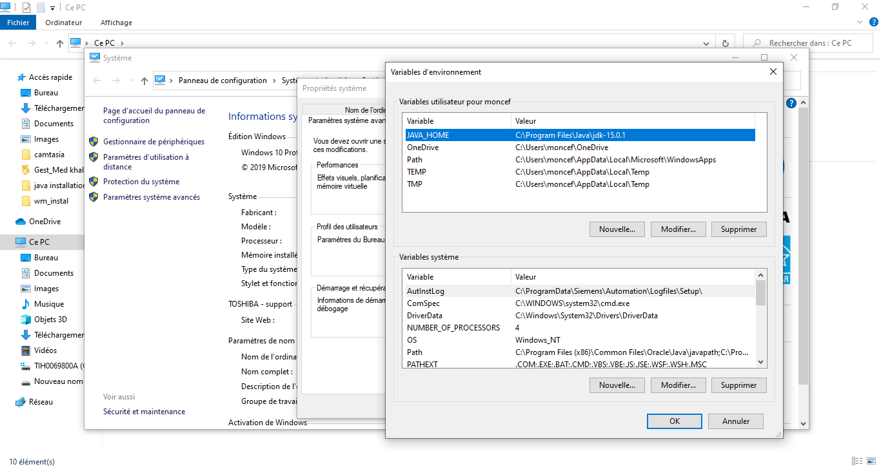Select the JAVA_HOME user variable row
The image size is (881, 469).
coord(579,135)
